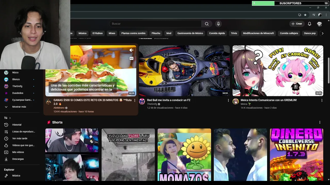
Task: Open the Yuzu llama padre short
Action: pyautogui.click(x=128, y=155)
